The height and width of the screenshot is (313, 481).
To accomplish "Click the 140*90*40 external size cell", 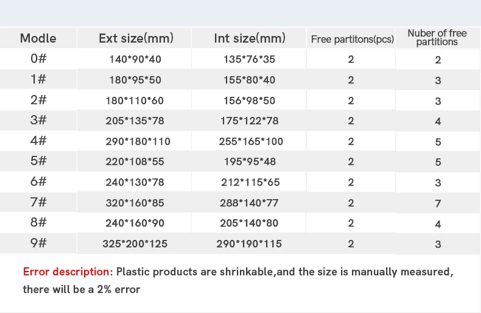I will point(135,59).
